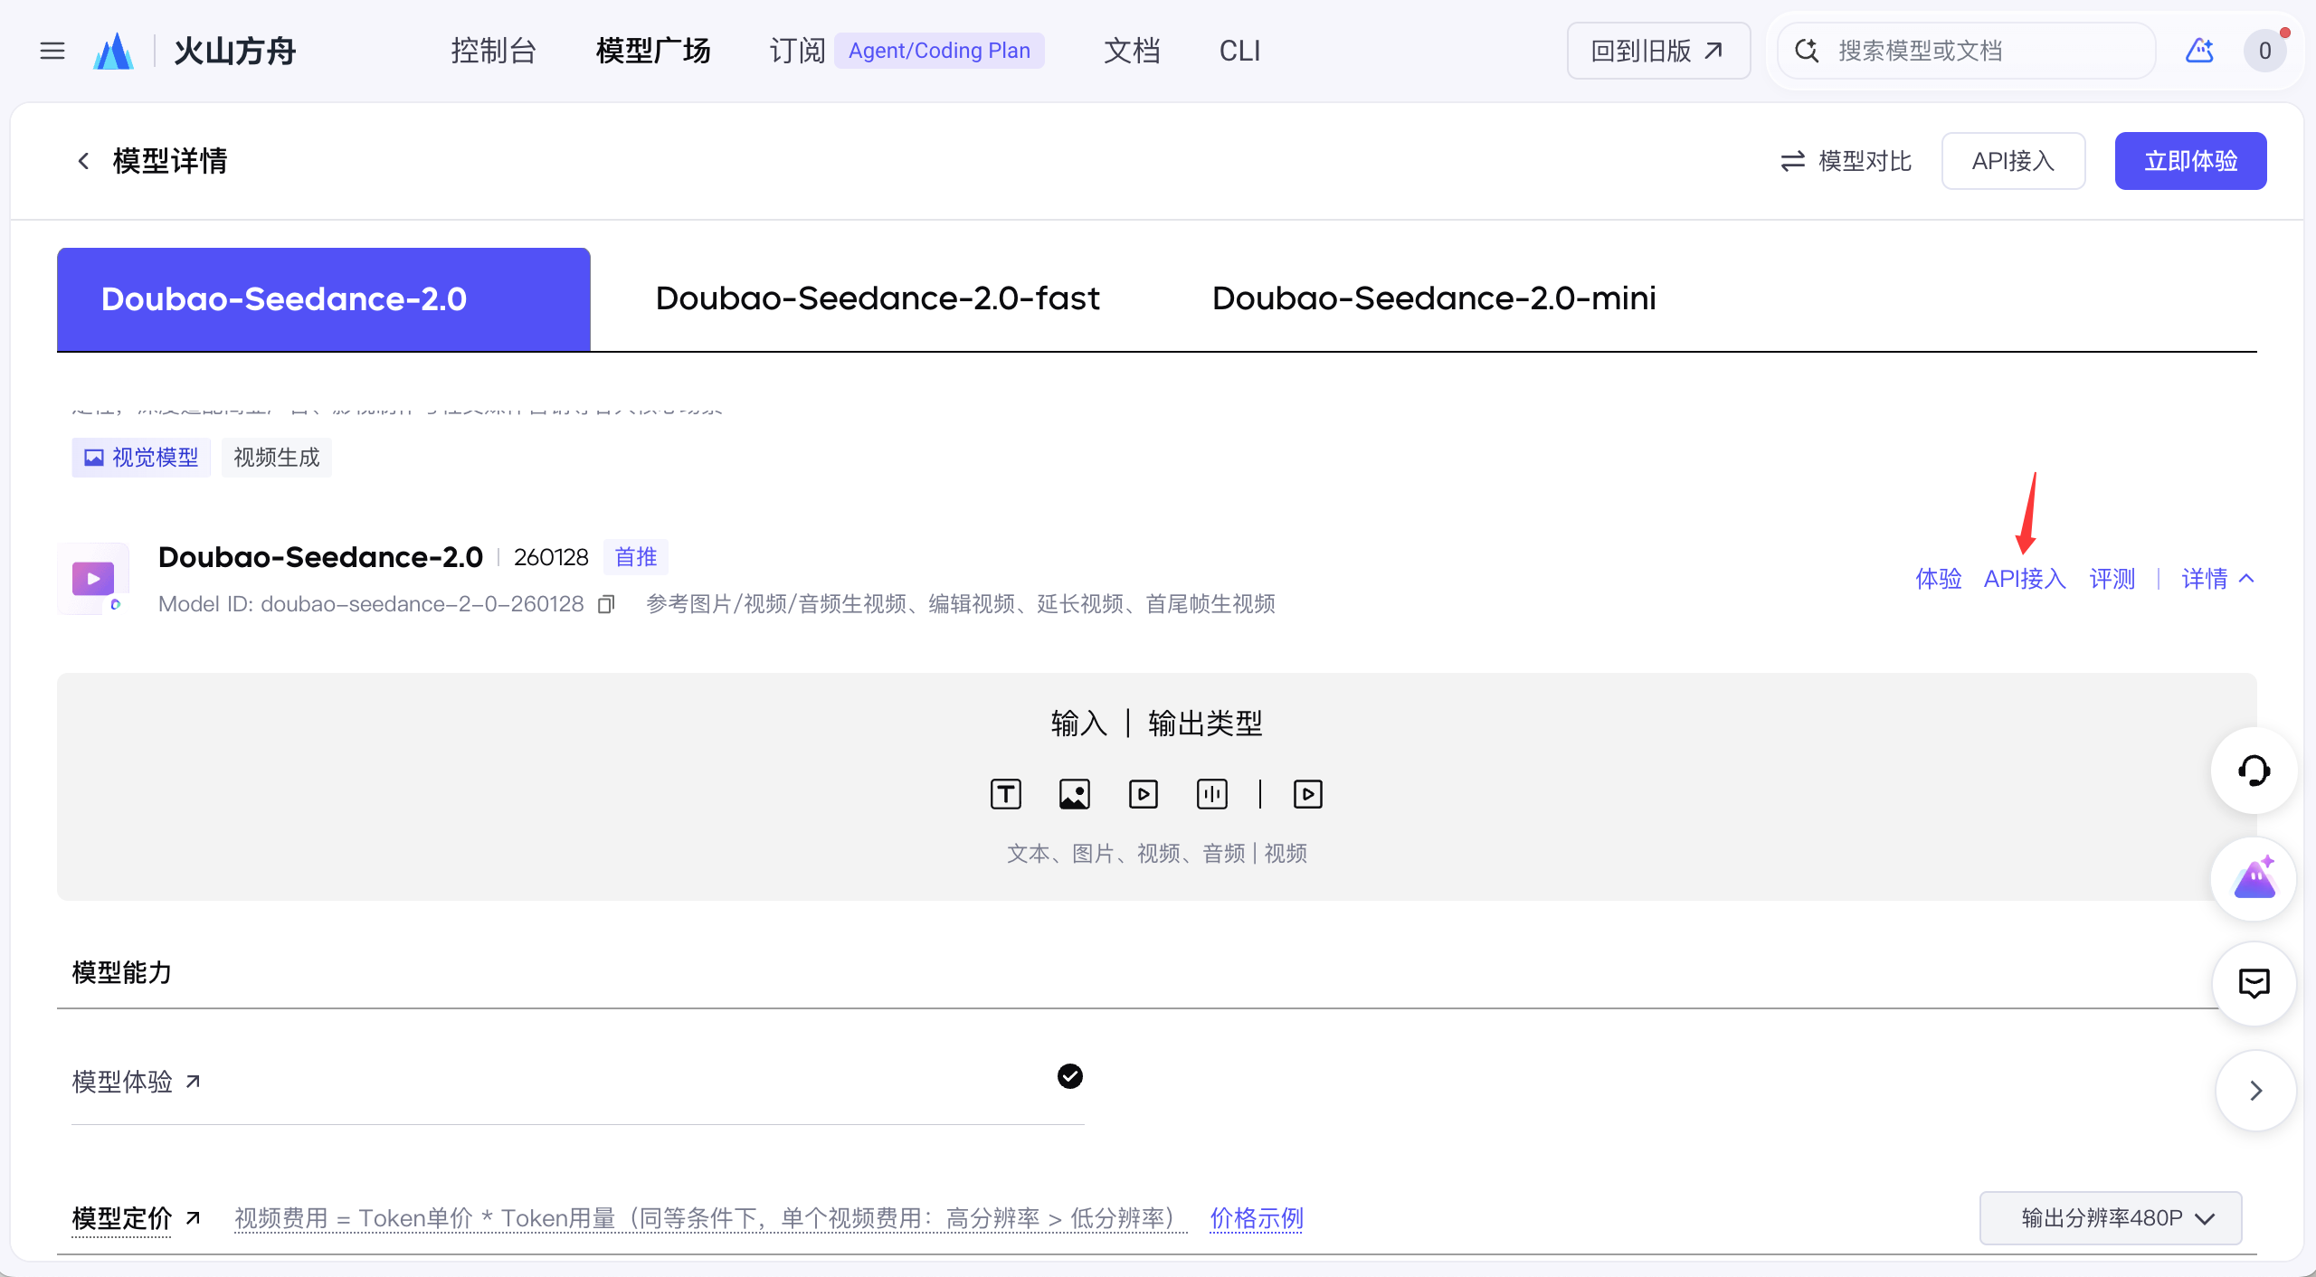Open the 模型定价 link

(136, 1218)
